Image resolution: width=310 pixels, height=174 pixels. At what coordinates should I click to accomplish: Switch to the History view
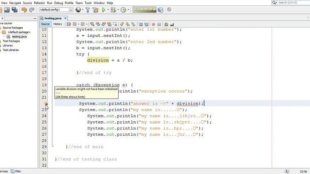(x=58, y=24)
